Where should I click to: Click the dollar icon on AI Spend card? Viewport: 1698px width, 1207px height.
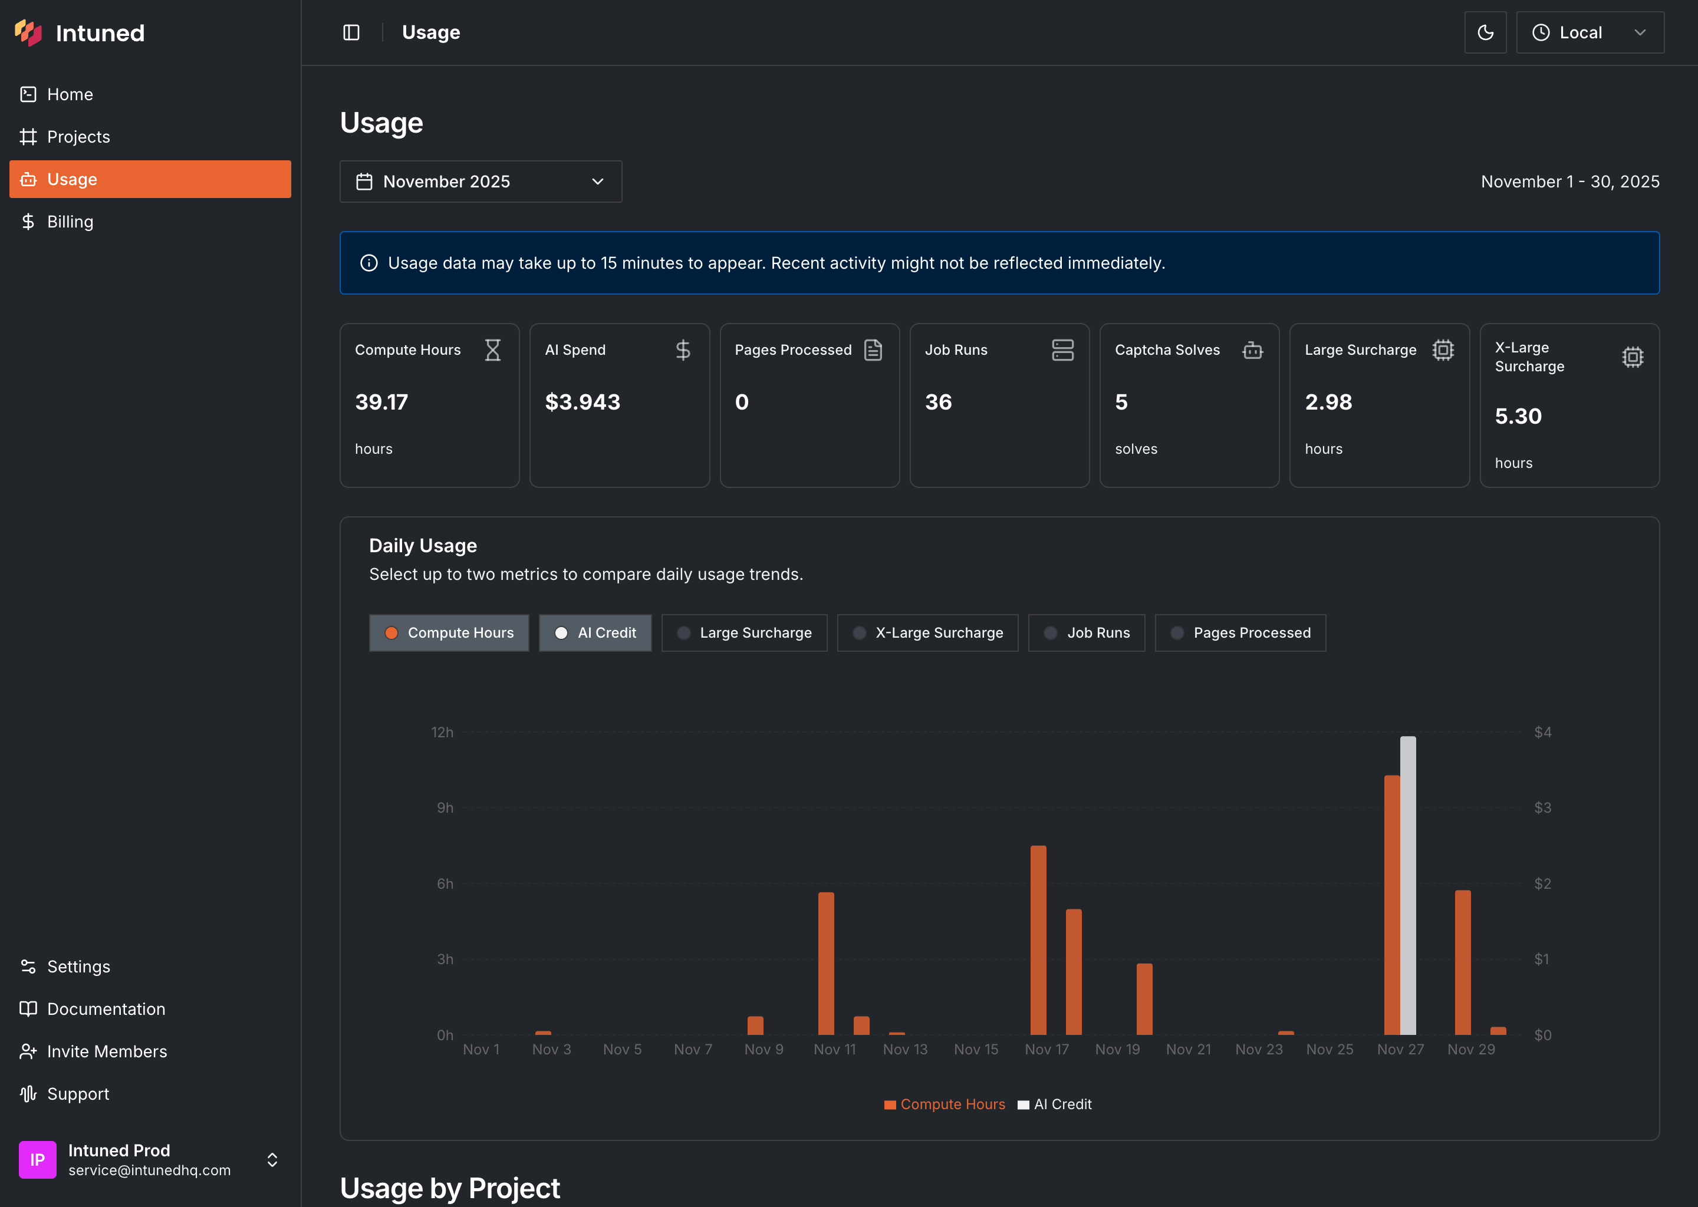tap(683, 350)
